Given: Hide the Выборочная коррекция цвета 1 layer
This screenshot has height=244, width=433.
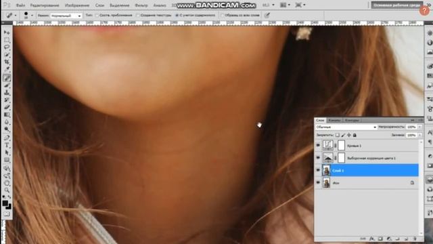Looking at the screenshot, I should (x=318, y=158).
